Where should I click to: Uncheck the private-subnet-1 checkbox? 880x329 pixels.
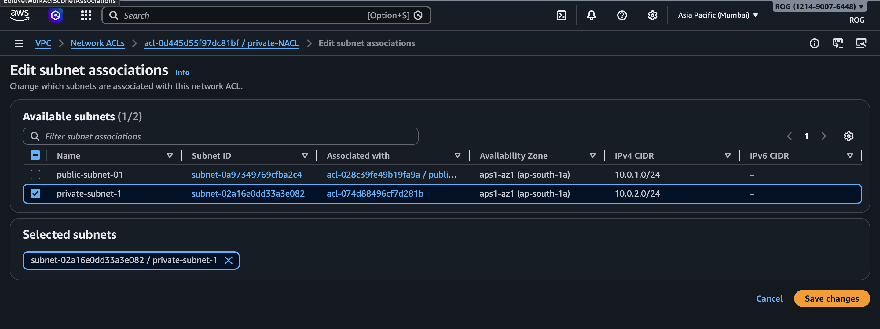click(x=35, y=193)
